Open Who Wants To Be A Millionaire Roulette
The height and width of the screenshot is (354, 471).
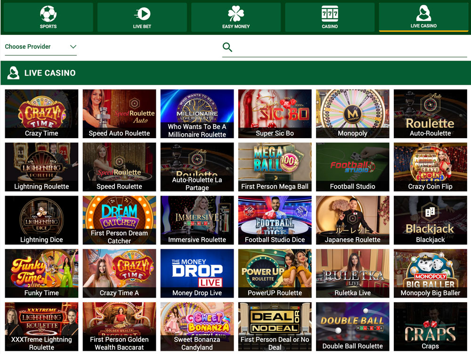point(197,114)
